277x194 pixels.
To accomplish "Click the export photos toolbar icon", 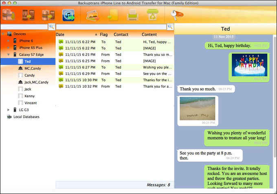I will coord(92,15).
